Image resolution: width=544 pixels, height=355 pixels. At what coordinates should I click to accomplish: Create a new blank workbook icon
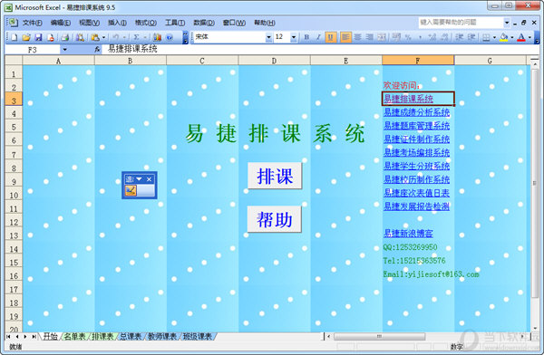pos(14,37)
